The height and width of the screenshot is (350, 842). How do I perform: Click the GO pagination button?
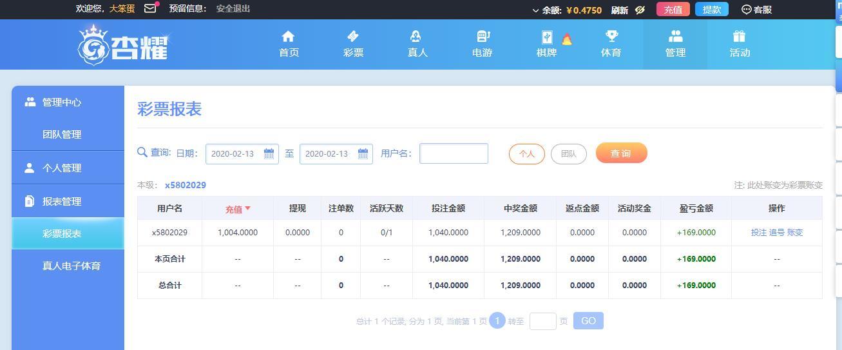click(x=588, y=320)
